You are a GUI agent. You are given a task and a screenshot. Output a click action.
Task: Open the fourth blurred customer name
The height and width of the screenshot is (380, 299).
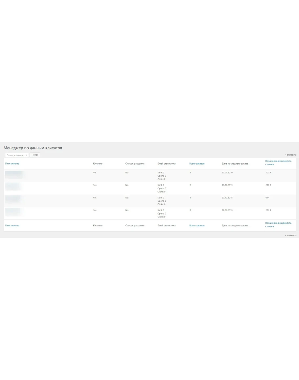(x=13, y=212)
